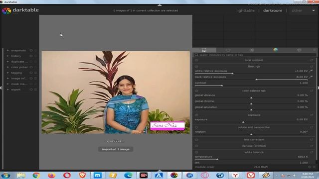Collapse the filmic rgb module header
The width and height of the screenshot is (319, 179).
tap(254, 67)
